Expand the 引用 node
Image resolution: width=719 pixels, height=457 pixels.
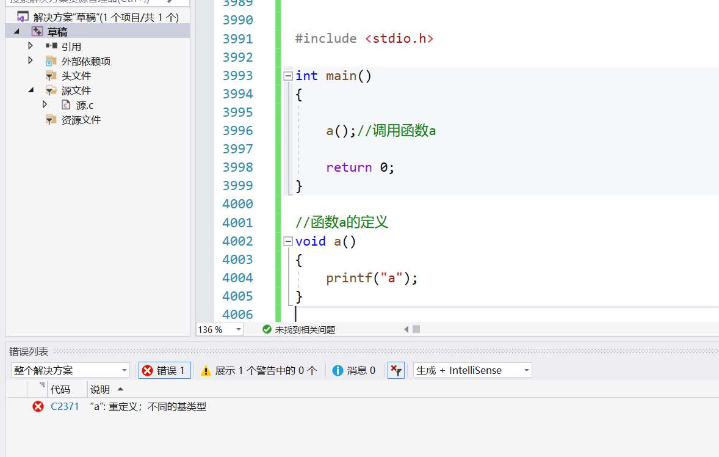click(31, 46)
